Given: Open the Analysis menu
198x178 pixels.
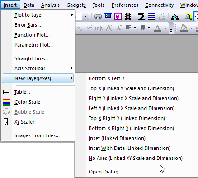Looking at the screenshot, I should tap(50, 5).
